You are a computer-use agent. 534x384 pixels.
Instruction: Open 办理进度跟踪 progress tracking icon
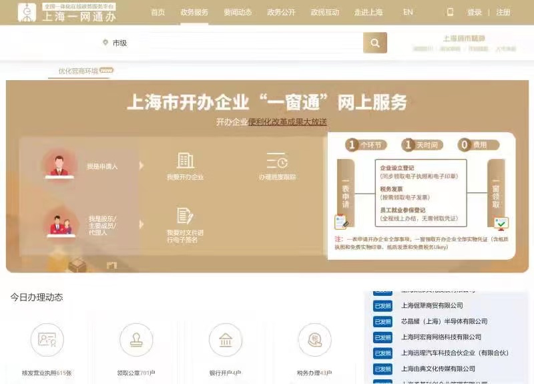point(277,160)
